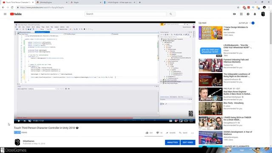Click the DitzelGames channel avatar below the video

(17, 142)
